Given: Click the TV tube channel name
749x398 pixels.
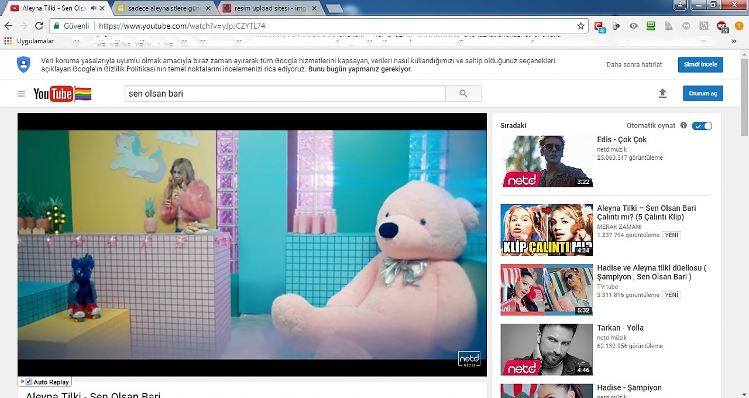Looking at the screenshot, I should coord(607,287).
